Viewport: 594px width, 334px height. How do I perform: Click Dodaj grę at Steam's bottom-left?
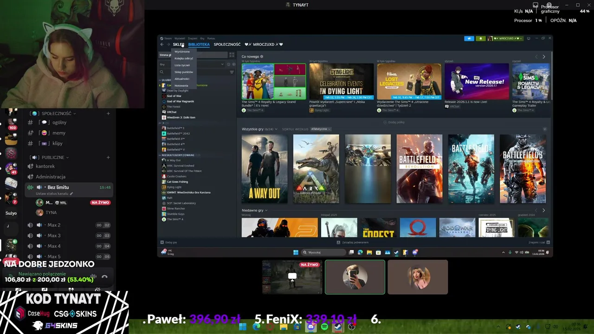tap(169, 242)
